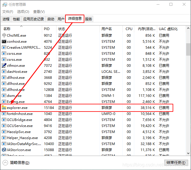The width and height of the screenshot is (191, 170).
Task: Switch to the 应用历史记录 tab
Action: pos(34,19)
